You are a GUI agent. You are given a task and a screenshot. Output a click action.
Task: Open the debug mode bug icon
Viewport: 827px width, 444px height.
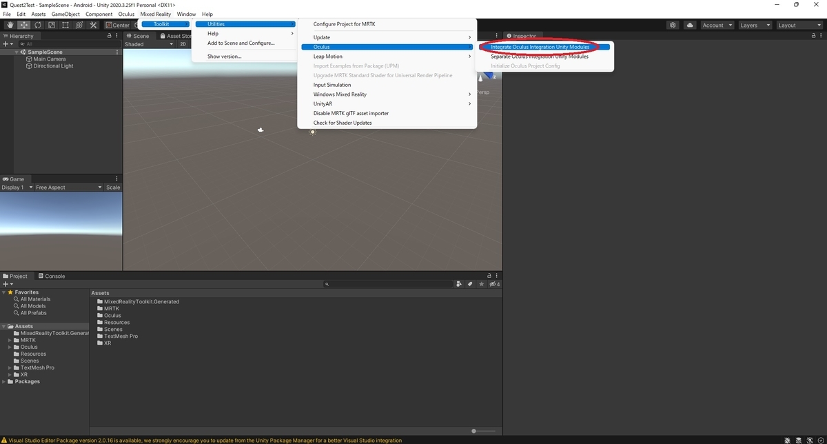coord(788,440)
